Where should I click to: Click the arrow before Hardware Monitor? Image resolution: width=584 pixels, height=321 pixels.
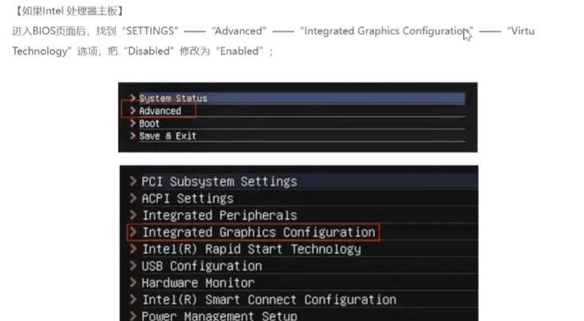tap(133, 282)
